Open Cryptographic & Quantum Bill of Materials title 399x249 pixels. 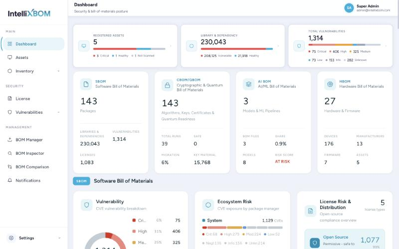click(x=200, y=87)
